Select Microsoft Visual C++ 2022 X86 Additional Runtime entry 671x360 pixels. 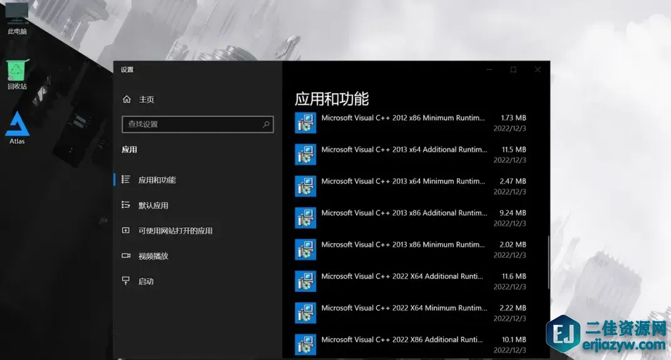pos(411,344)
